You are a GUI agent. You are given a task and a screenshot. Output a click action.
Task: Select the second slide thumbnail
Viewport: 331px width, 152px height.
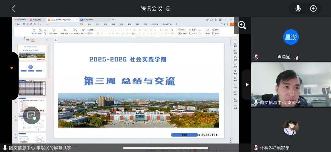point(32,69)
